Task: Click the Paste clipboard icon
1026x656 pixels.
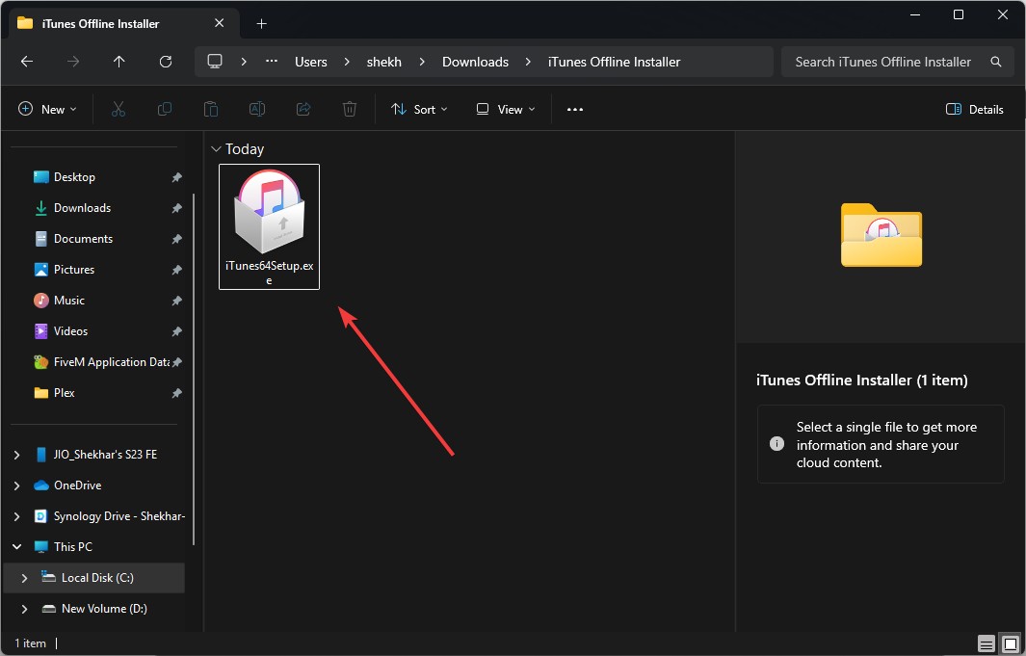Action: 211,109
